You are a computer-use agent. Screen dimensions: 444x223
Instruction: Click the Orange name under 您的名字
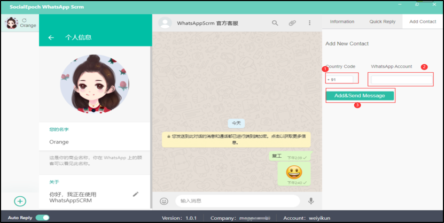point(59,142)
